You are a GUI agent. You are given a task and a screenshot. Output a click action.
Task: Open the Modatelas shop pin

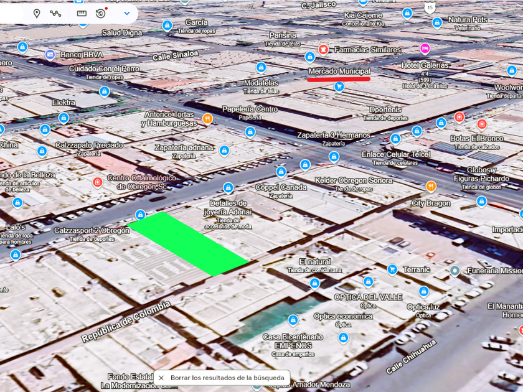(x=261, y=67)
